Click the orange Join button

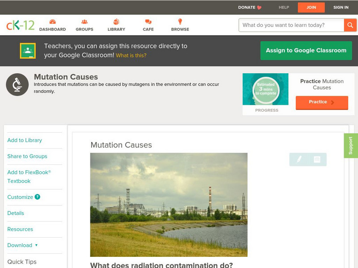click(x=311, y=8)
